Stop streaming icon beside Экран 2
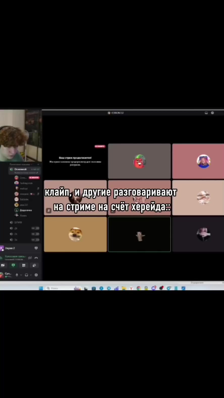This screenshot has height=398, width=224. pyautogui.click(x=36, y=248)
